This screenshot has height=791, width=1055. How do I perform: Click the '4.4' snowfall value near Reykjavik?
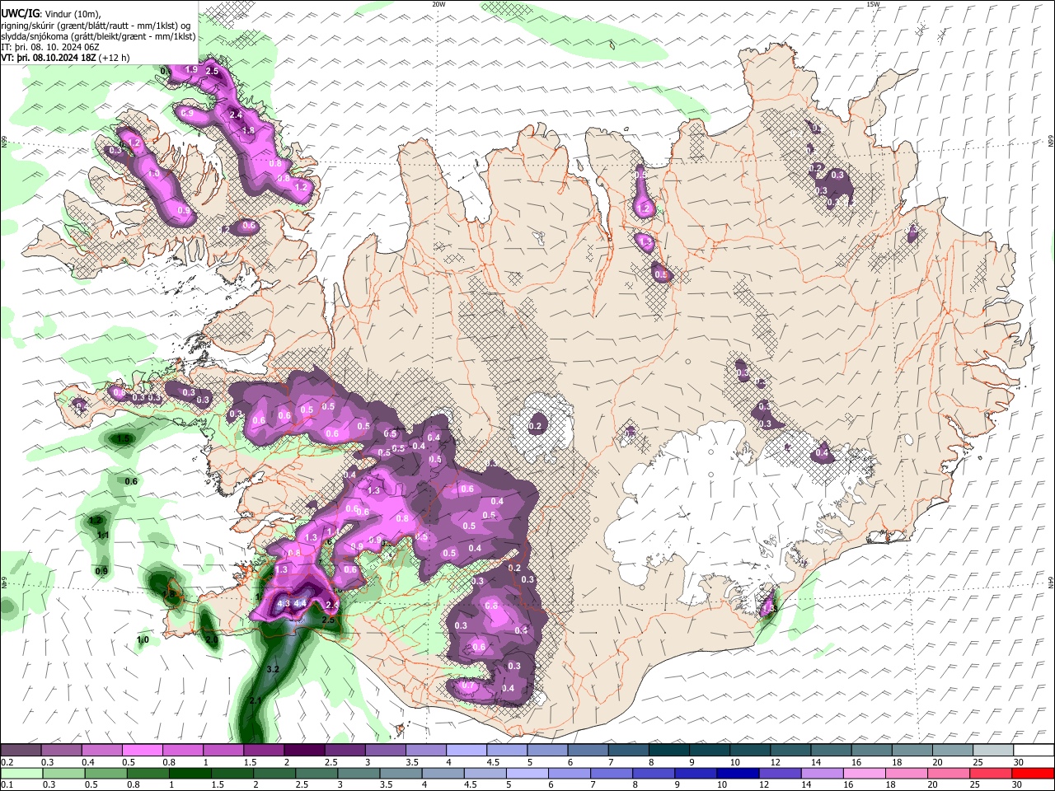coord(300,603)
